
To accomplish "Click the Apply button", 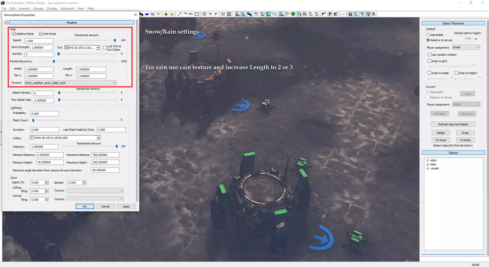I will click(126, 206).
